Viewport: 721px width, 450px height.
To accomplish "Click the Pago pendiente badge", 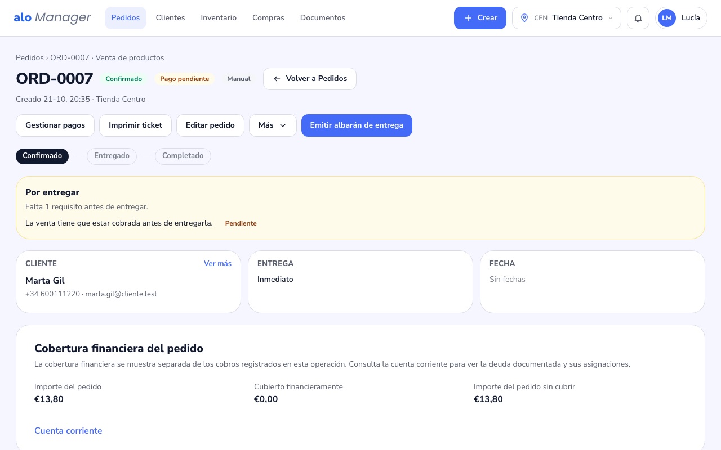I will 185,79.
